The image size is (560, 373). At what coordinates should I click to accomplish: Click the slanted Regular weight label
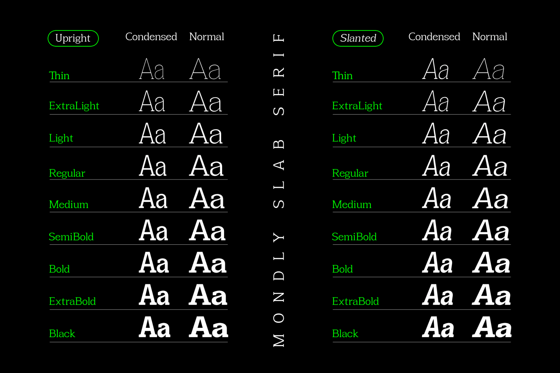[350, 173]
